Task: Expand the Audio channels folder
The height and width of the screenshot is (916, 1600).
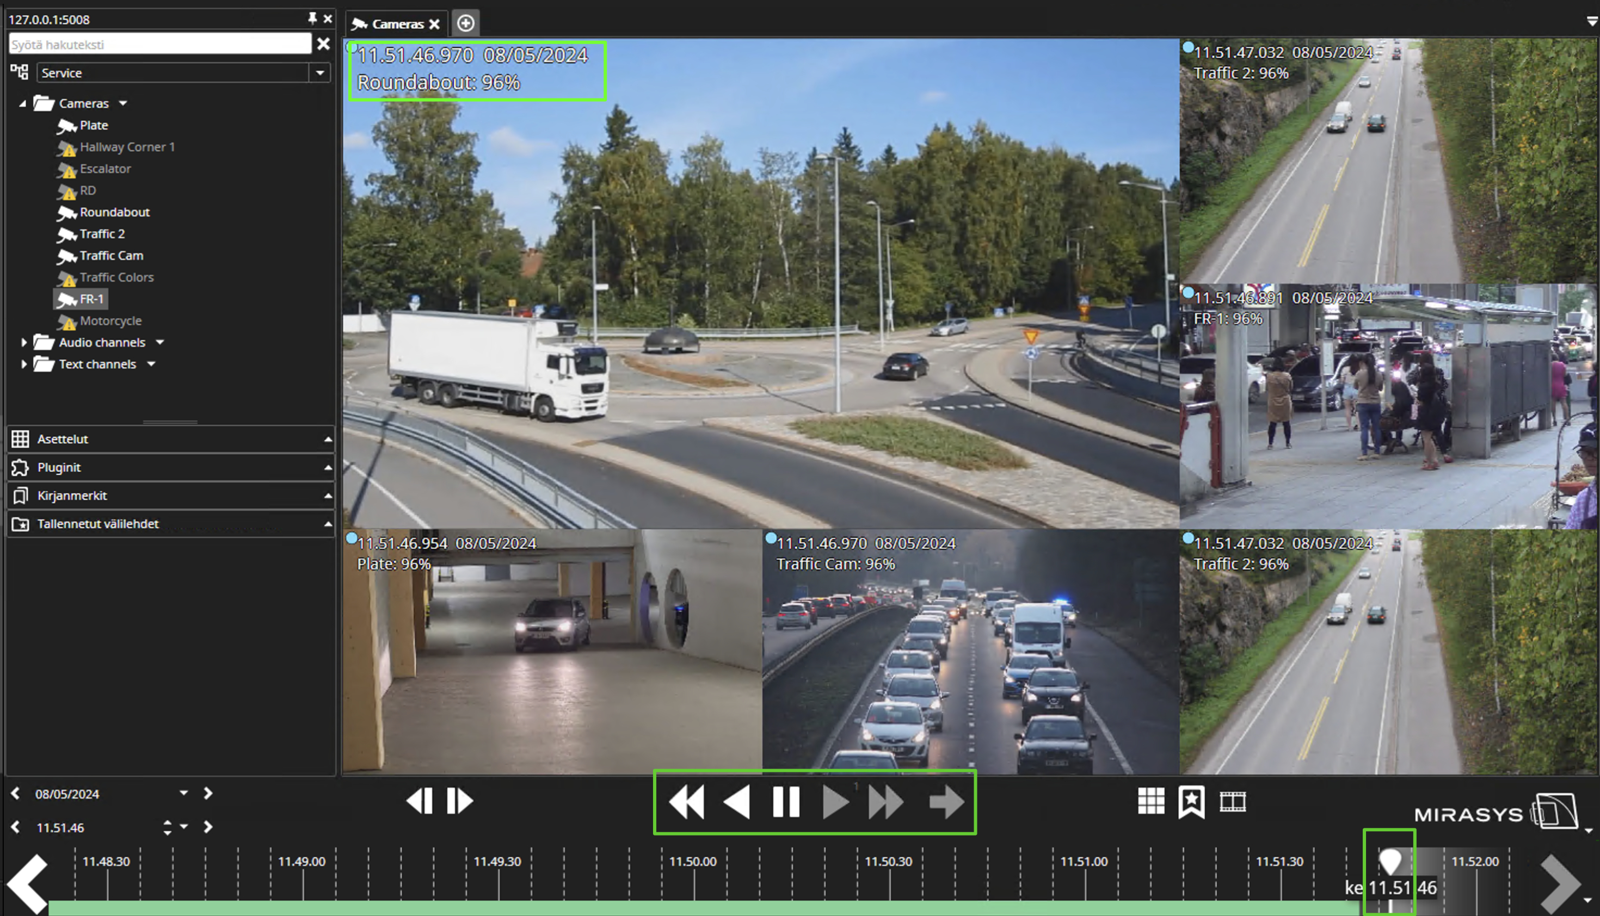Action: 24,342
